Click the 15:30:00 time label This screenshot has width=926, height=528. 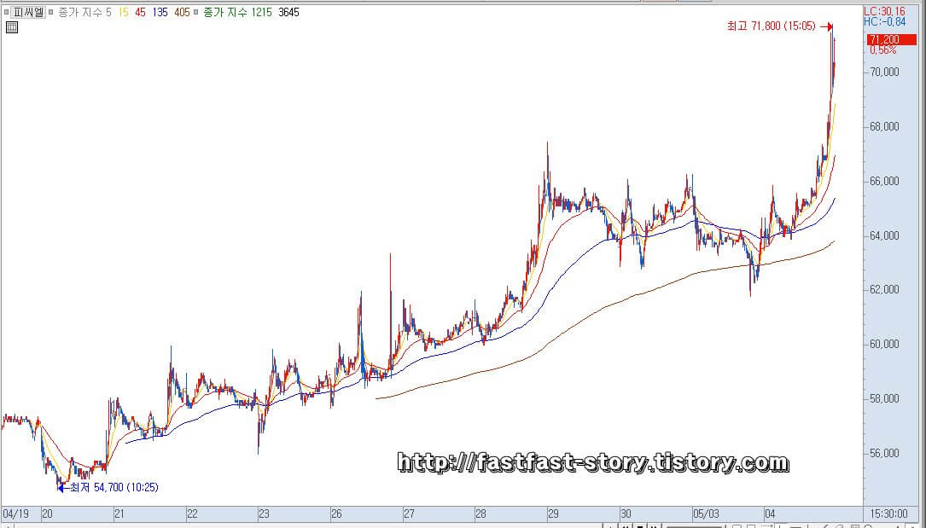point(888,513)
